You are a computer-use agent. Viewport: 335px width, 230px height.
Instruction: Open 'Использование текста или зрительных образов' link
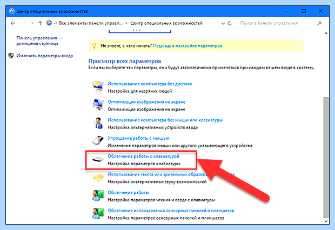click(171, 174)
